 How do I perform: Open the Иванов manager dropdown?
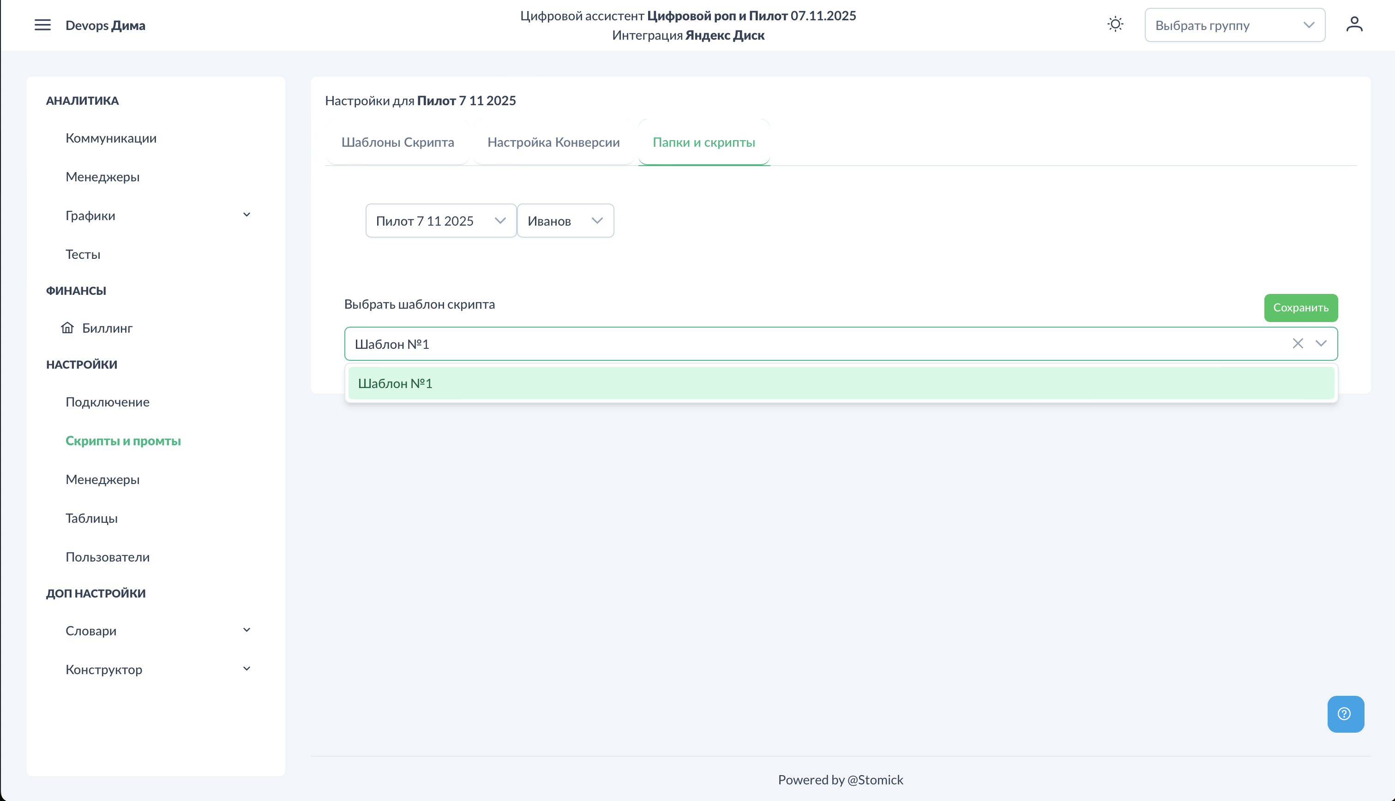coord(565,221)
